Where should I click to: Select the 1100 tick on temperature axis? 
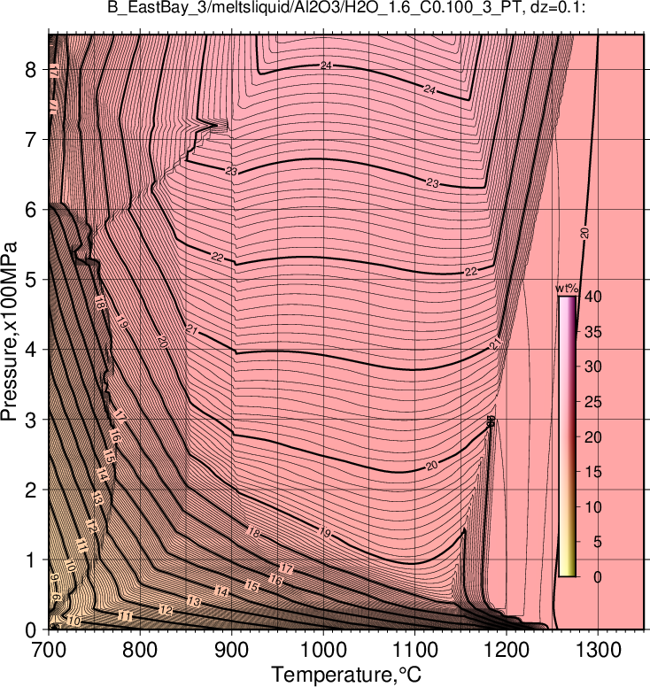[x=415, y=650]
